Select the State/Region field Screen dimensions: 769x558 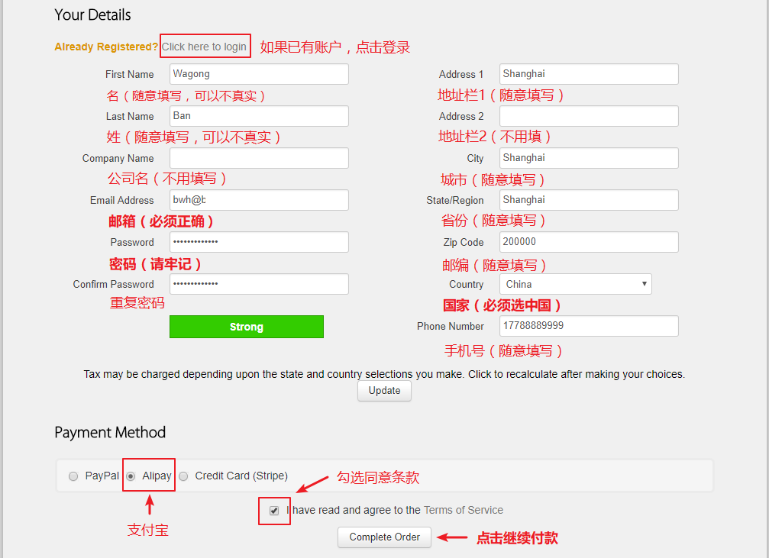pyautogui.click(x=589, y=200)
